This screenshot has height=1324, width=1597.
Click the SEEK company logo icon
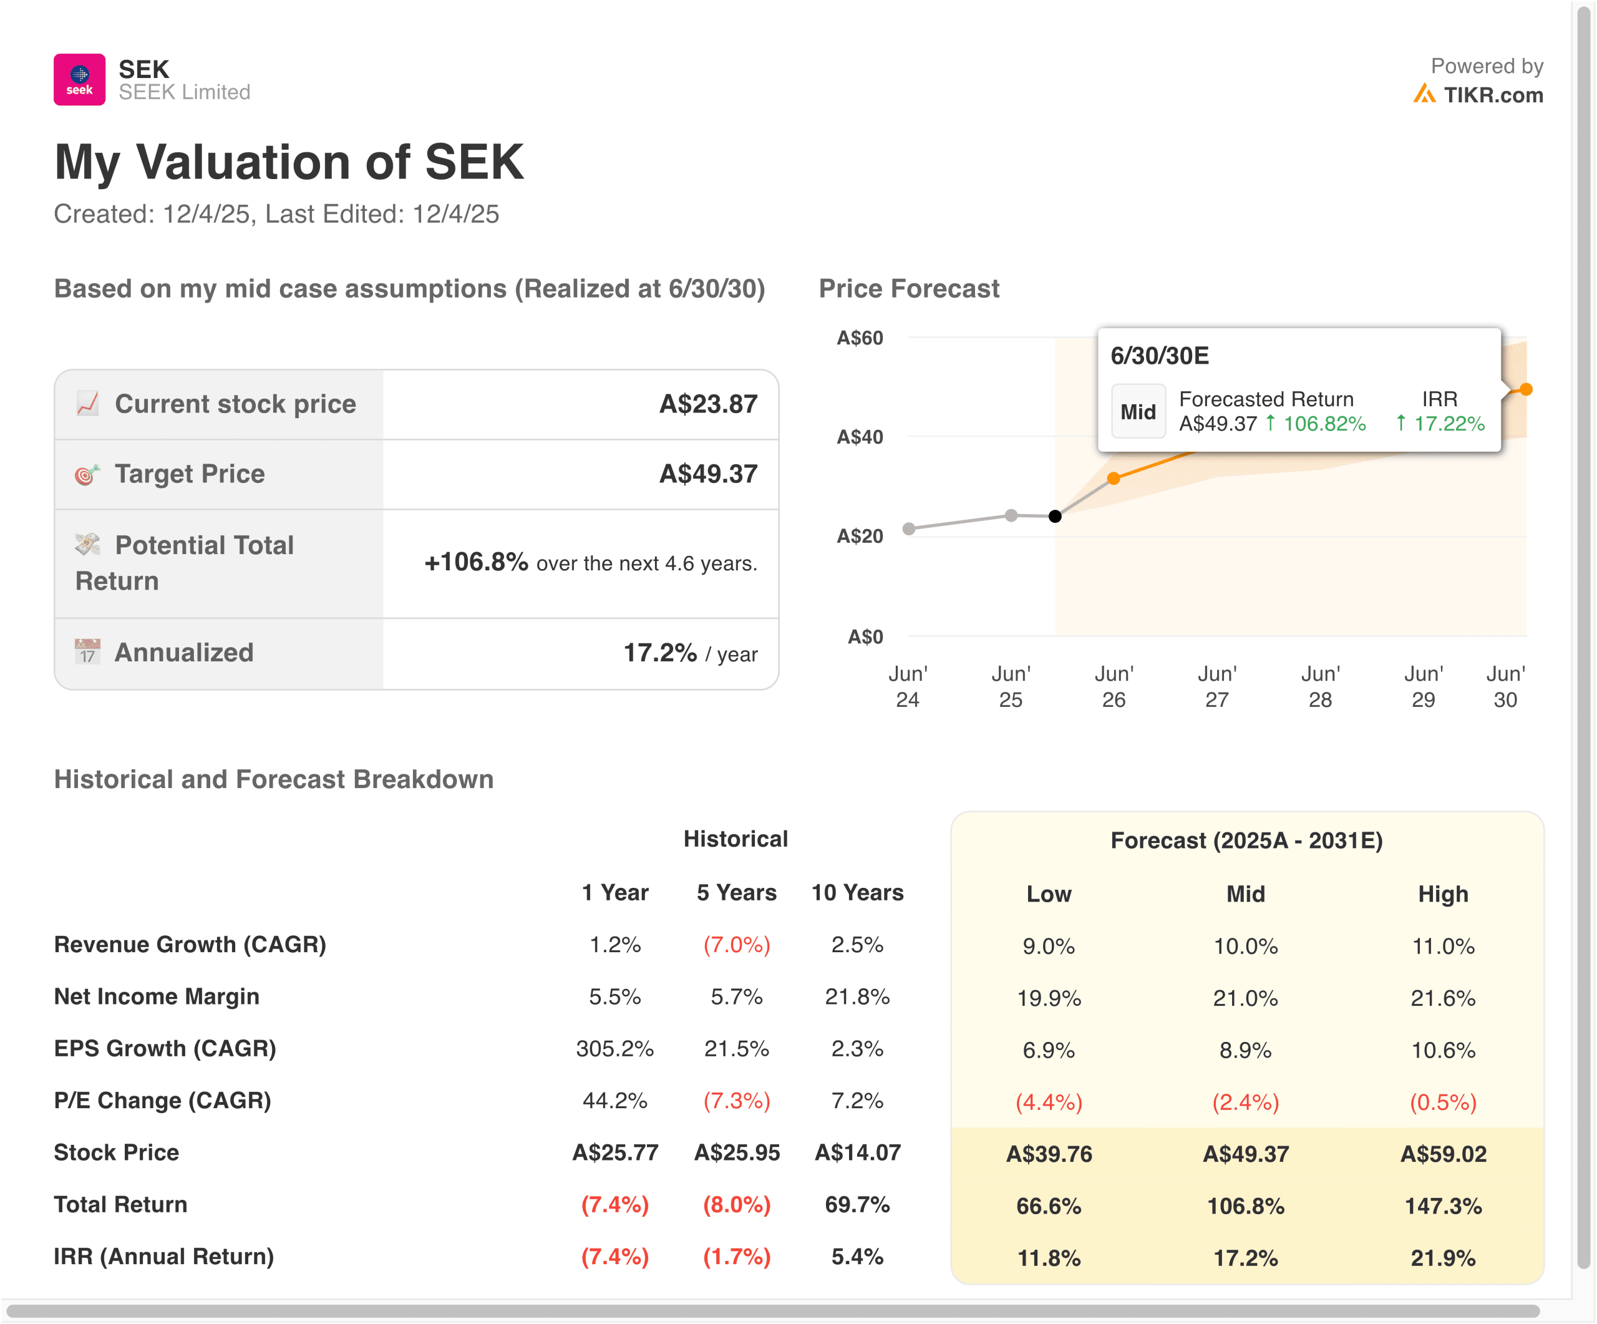(x=80, y=80)
